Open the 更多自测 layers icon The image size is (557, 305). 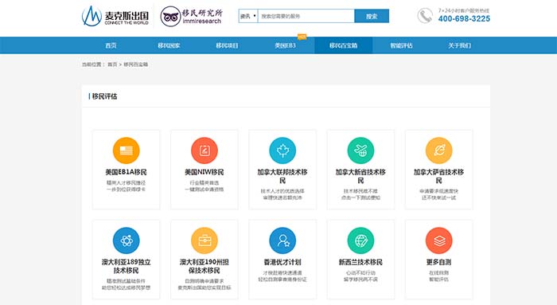(x=438, y=240)
